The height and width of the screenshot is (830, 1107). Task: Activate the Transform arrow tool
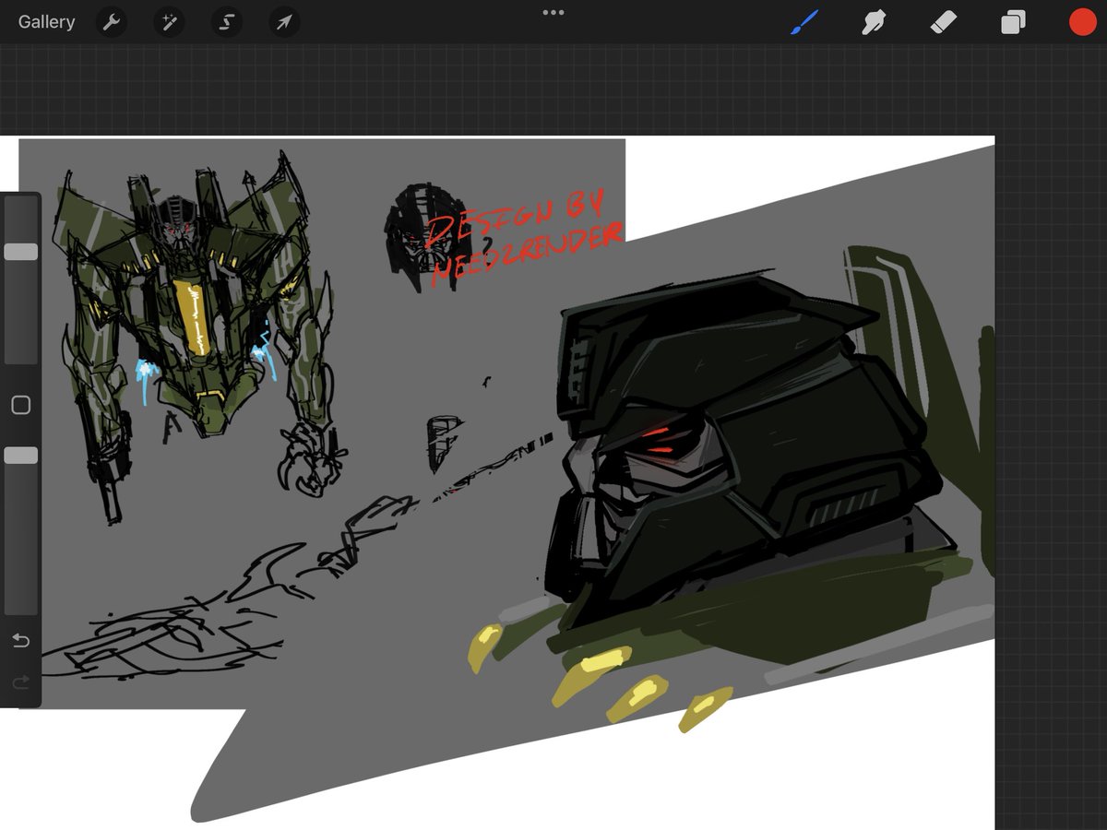(284, 21)
